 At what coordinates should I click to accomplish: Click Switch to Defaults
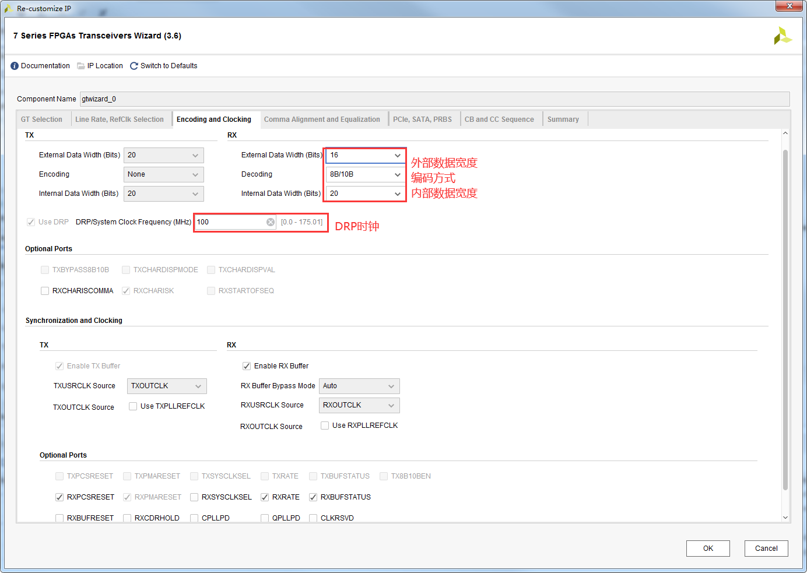(x=169, y=66)
